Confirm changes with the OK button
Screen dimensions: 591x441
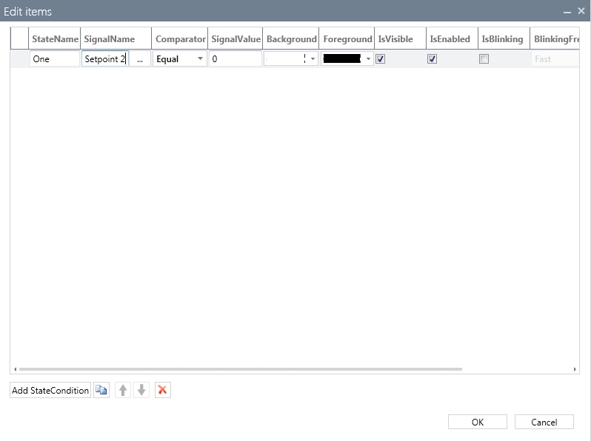tap(478, 422)
